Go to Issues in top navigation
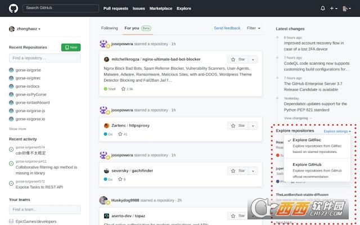The width and height of the screenshot is (360, 225). pyautogui.click(x=139, y=8)
